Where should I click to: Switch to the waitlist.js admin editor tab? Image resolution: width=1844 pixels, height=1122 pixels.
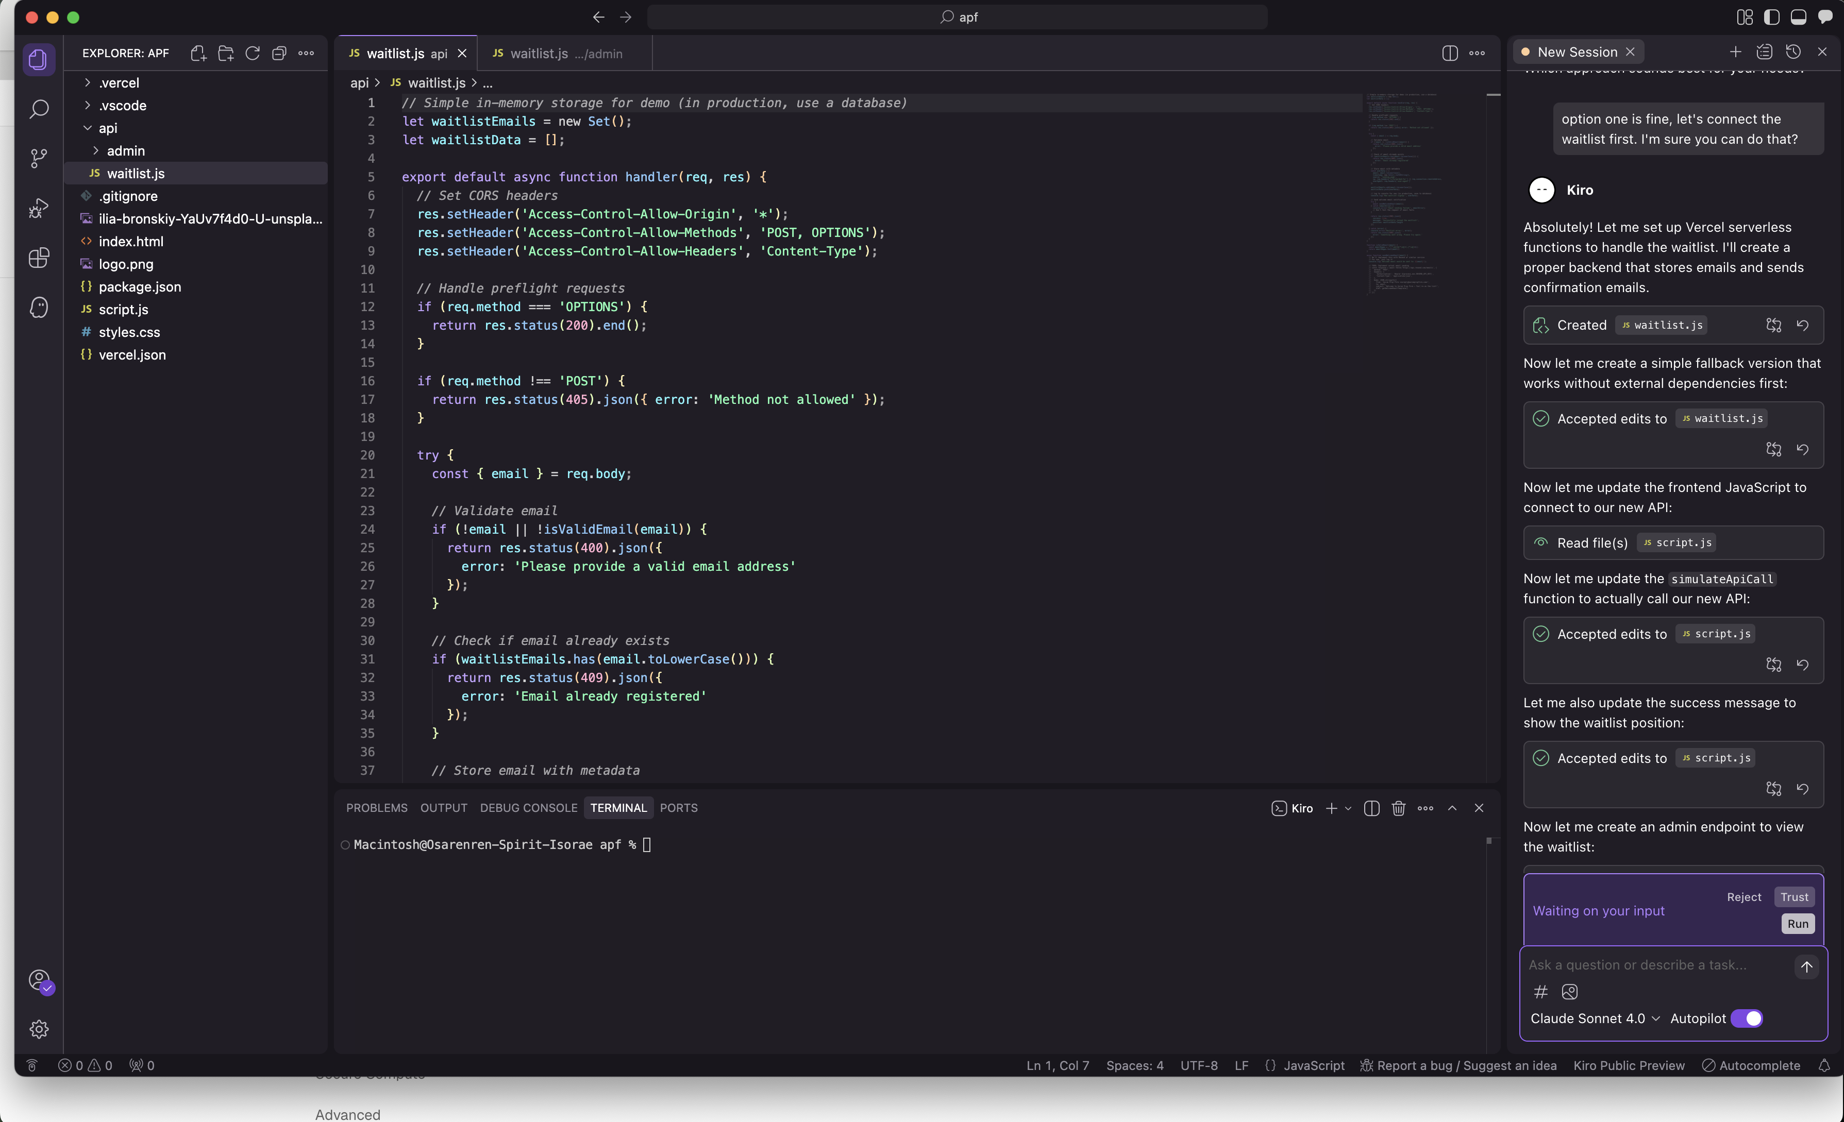point(557,53)
